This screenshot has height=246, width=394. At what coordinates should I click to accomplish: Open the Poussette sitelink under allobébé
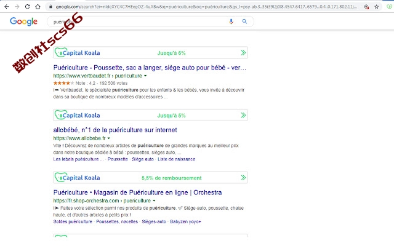tap(118, 159)
